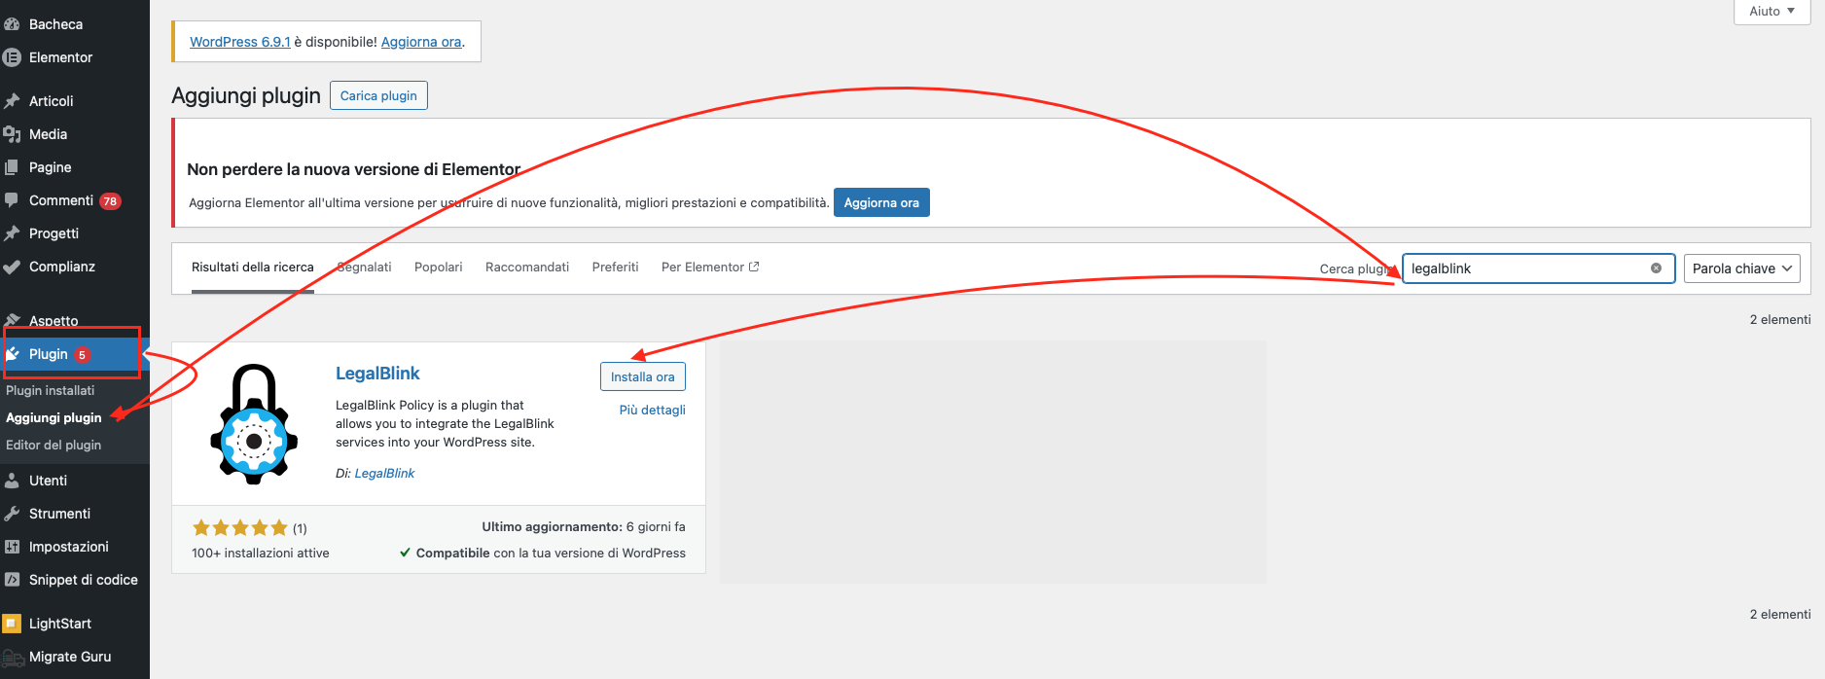The height and width of the screenshot is (679, 1825).
Task: Select Aggiungi plugin submenu item
Action: (x=54, y=418)
